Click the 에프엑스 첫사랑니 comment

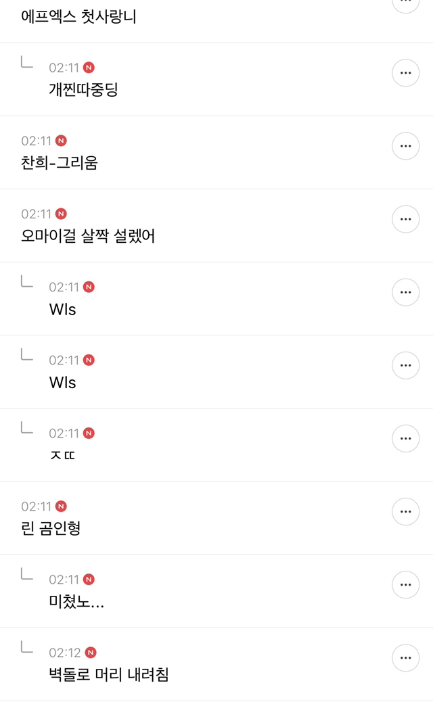pos(78,17)
